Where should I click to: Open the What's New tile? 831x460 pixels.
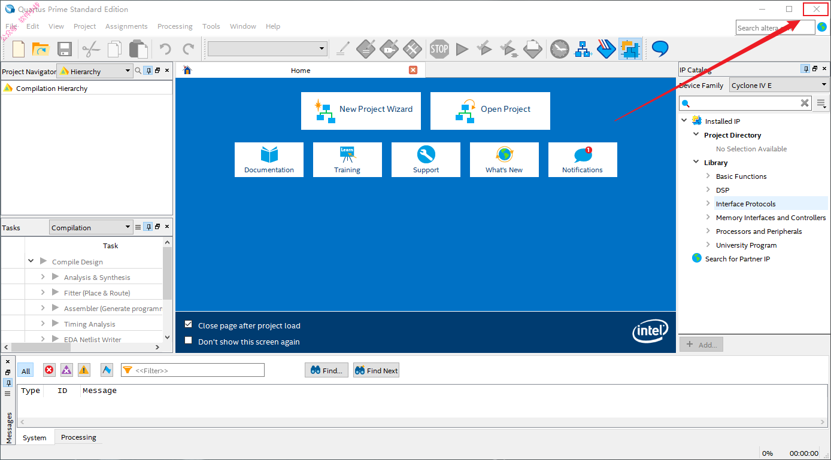click(x=504, y=160)
